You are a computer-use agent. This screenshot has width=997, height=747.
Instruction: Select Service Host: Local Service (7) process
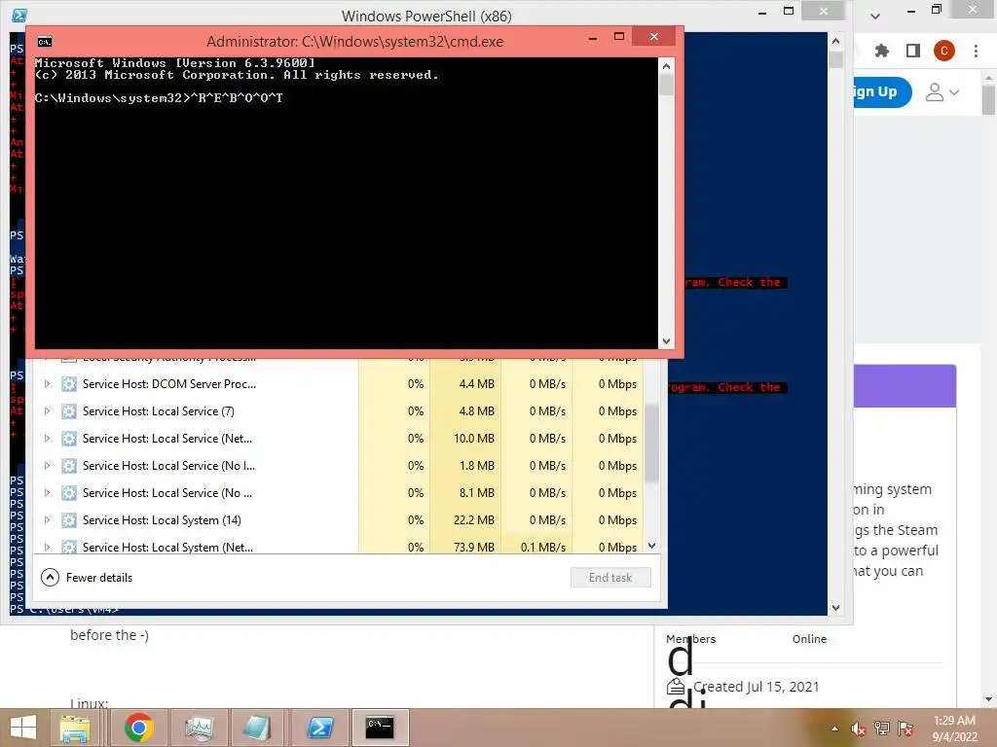tap(159, 411)
